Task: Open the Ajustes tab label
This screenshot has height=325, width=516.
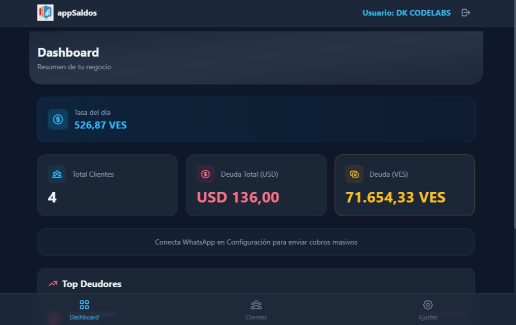Action: [428, 317]
